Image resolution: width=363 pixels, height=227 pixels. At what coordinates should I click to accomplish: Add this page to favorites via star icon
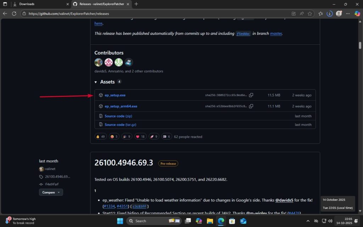click(309, 13)
